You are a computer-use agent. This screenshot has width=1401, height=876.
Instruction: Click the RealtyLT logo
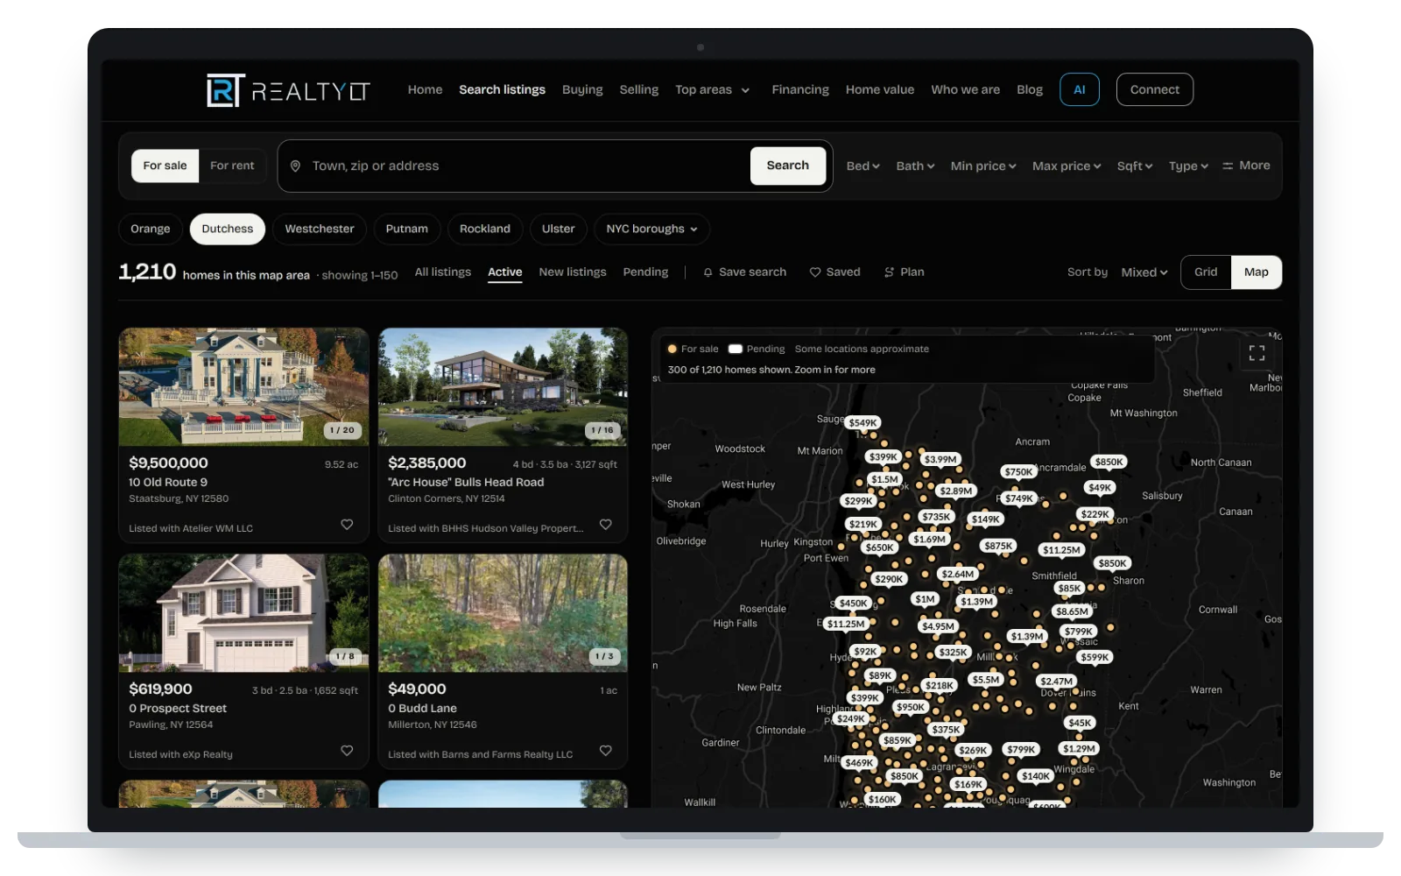pyautogui.click(x=288, y=90)
